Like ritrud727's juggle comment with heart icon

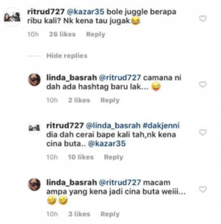click(203, 19)
